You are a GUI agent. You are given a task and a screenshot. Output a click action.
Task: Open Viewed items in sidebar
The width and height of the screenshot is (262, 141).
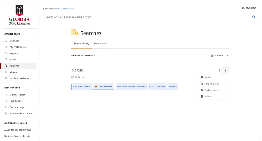[x=13, y=72]
